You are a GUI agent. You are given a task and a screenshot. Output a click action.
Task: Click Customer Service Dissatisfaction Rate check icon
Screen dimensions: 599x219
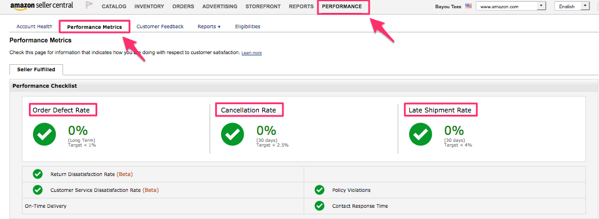pos(38,190)
